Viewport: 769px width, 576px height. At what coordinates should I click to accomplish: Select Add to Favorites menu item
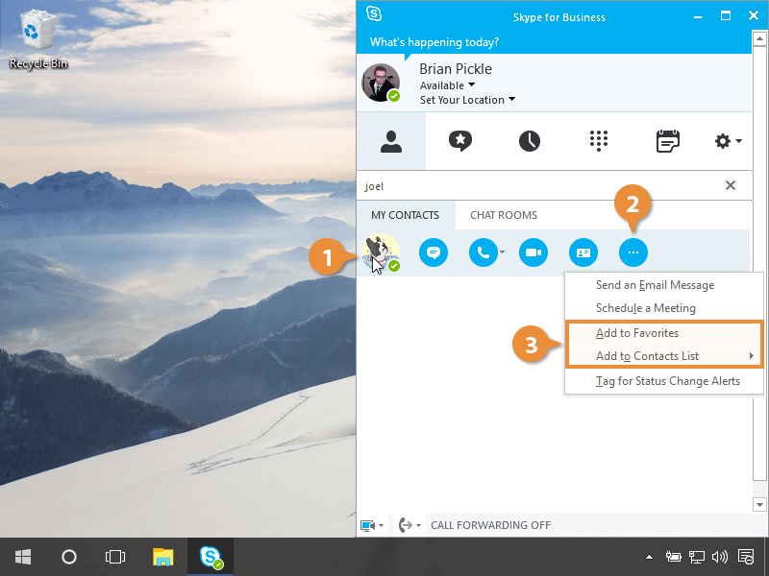(637, 333)
